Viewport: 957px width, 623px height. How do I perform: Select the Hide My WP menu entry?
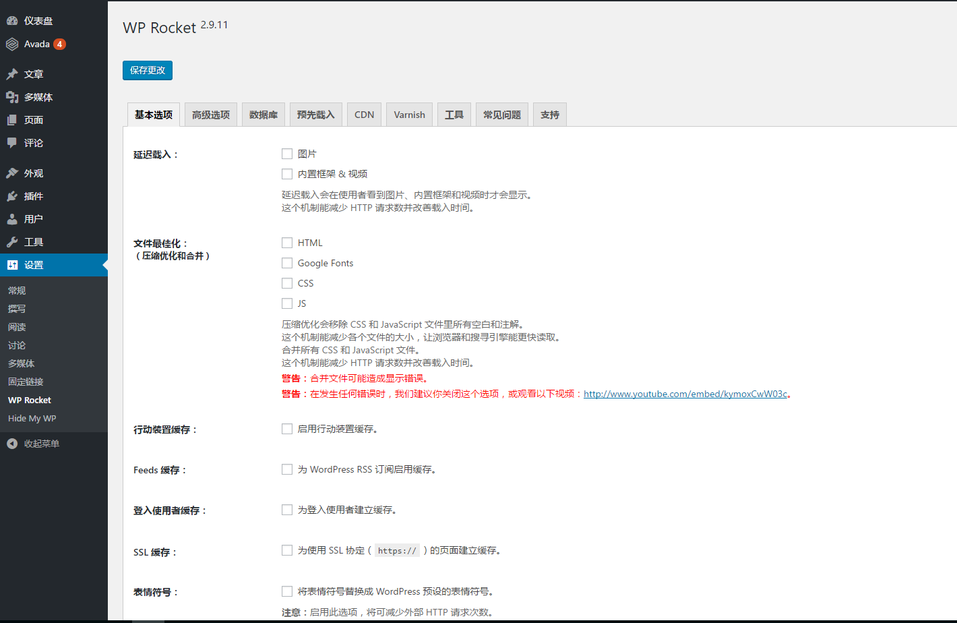pos(30,418)
